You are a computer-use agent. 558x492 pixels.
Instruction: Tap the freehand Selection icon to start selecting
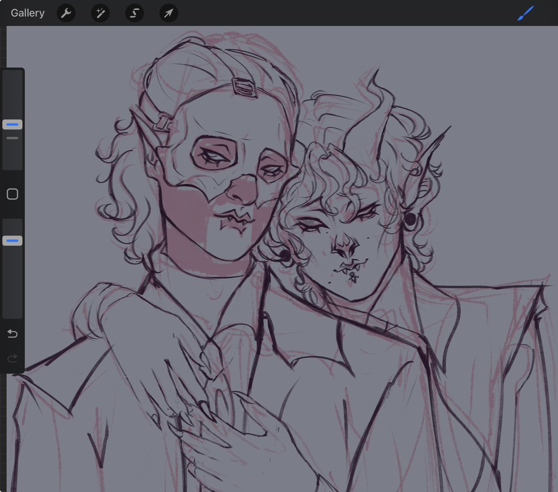point(134,13)
